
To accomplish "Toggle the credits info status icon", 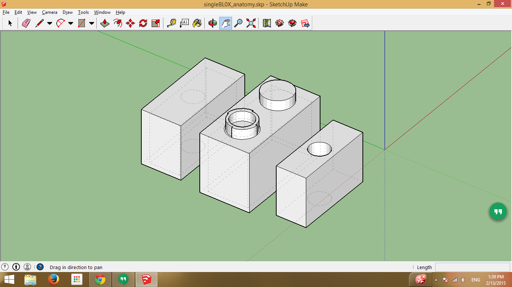I will tap(16, 267).
